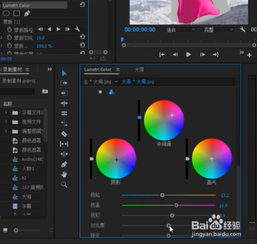This screenshot has width=257, height=244.
Task: Show more transport buttons double chevron
Action: (x=242, y=53)
